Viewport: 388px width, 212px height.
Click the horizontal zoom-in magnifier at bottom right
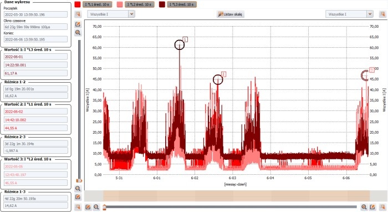[364, 207]
